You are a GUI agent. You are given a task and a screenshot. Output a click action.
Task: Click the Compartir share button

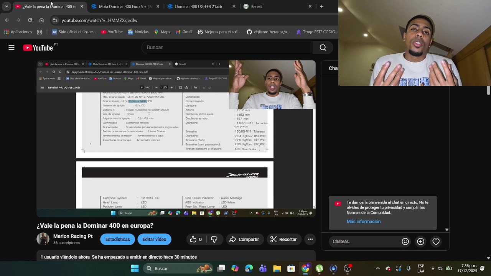point(244,239)
